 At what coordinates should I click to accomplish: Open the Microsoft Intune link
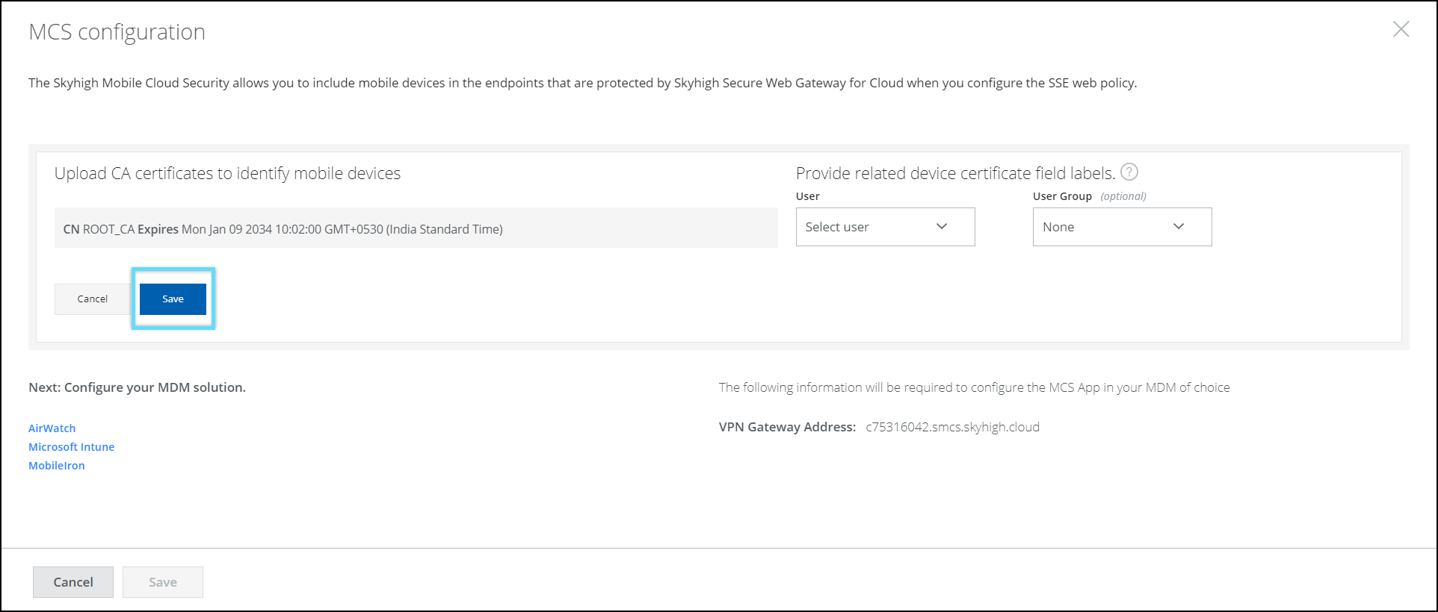tap(72, 447)
